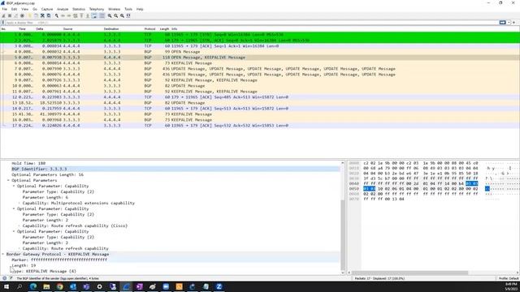Screen dimensions: 520x292
Task: Select packet 1 SYN row
Action: [260, 34]
